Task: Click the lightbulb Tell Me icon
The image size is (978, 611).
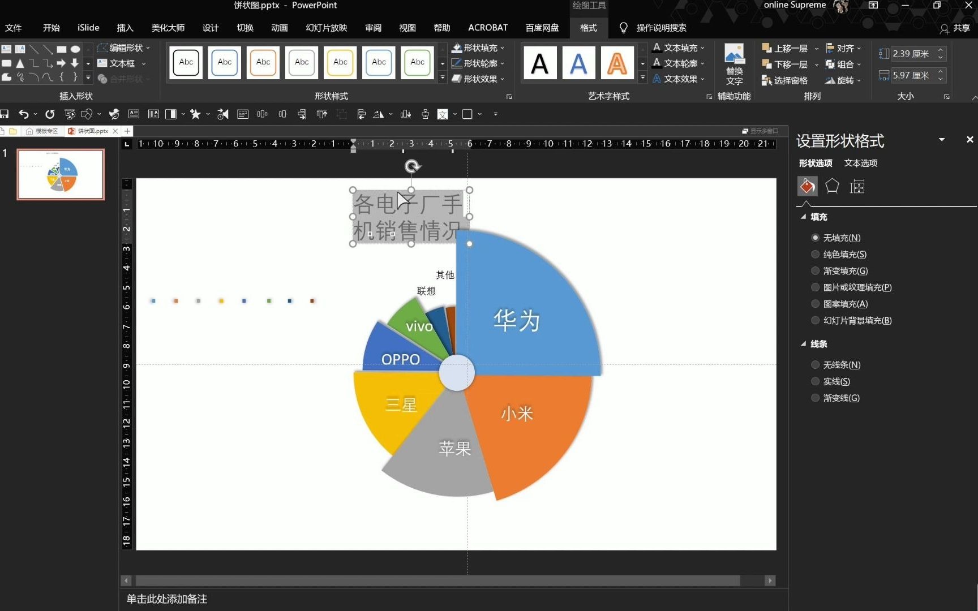Action: 623,28
